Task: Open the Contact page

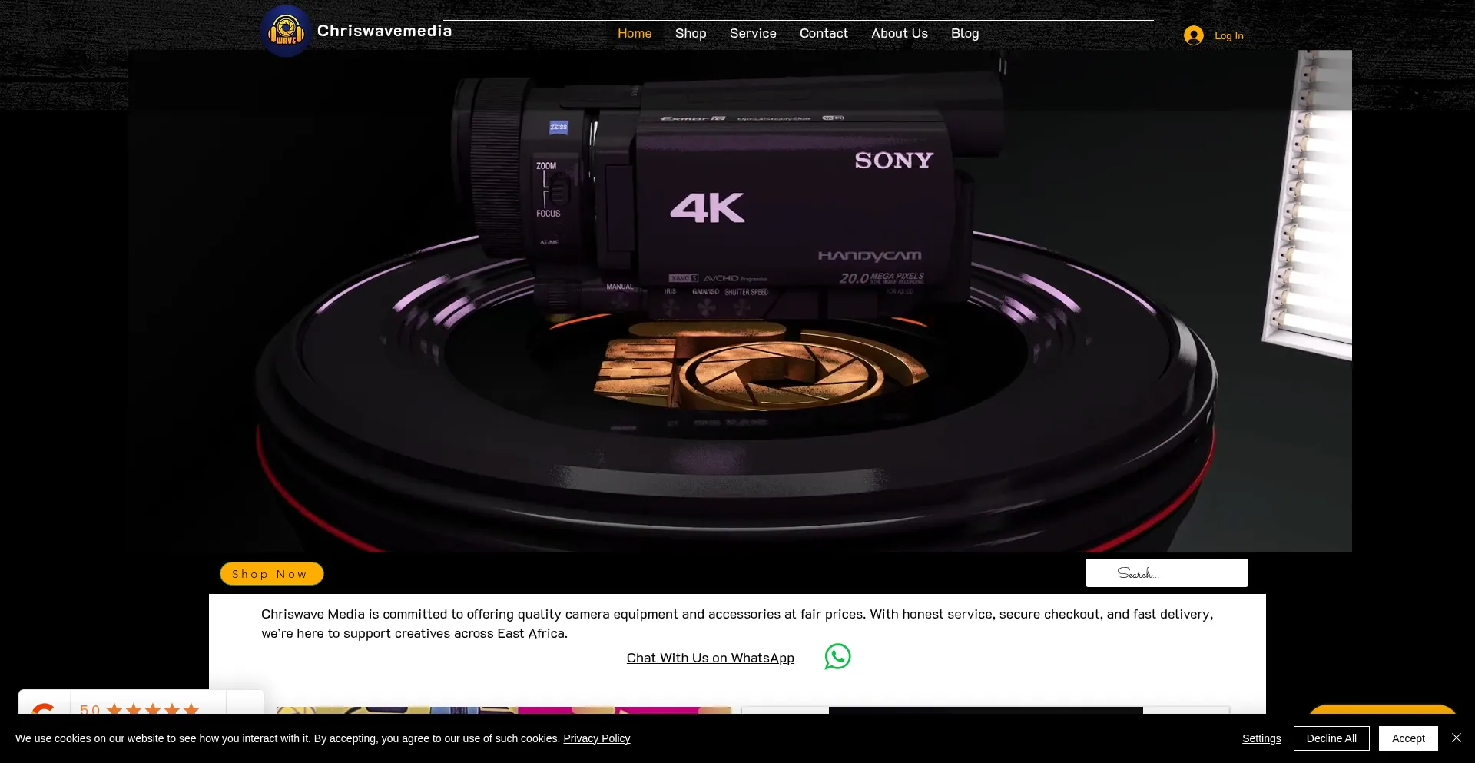Action: click(x=824, y=33)
